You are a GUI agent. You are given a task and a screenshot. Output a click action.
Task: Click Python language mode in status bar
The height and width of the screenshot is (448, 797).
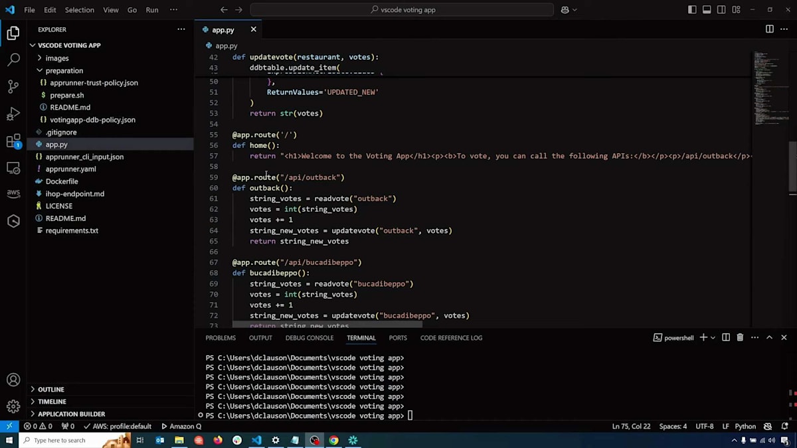(745, 426)
